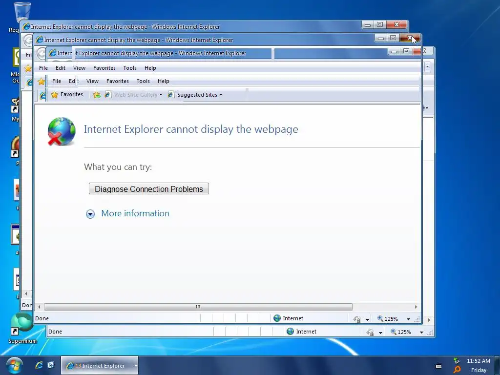Image resolution: width=500 pixels, height=375 pixels.
Task: Click the More information link text
Action: (x=135, y=213)
